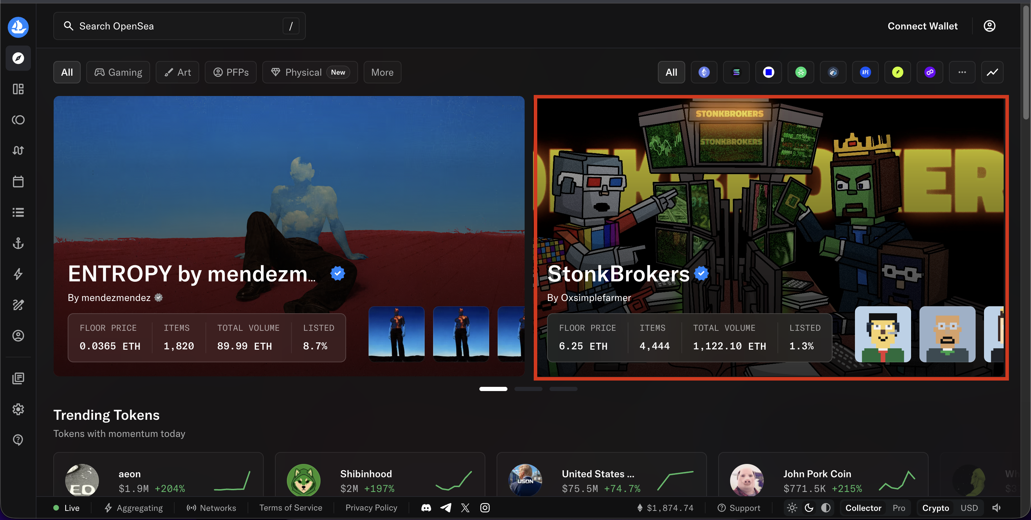Screen dimensions: 1031x520
Task: Filter by the blue APE chain icon
Action: [865, 72]
